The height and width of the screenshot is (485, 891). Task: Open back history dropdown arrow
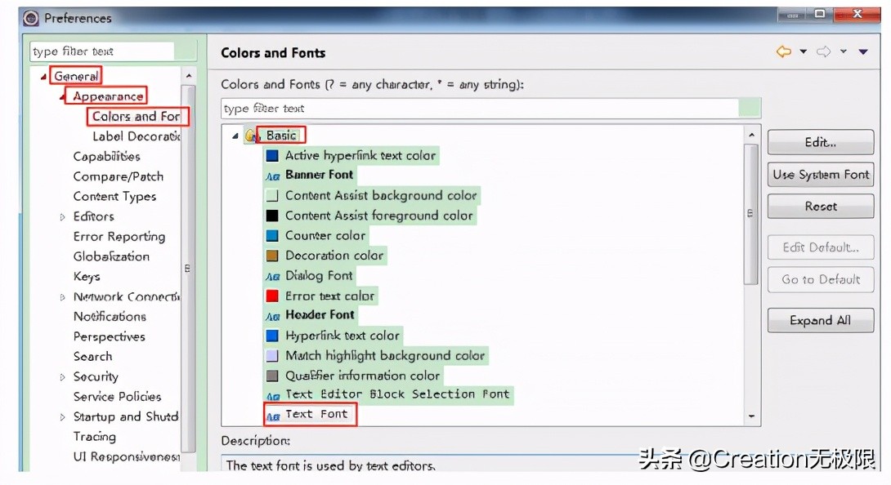tap(803, 51)
